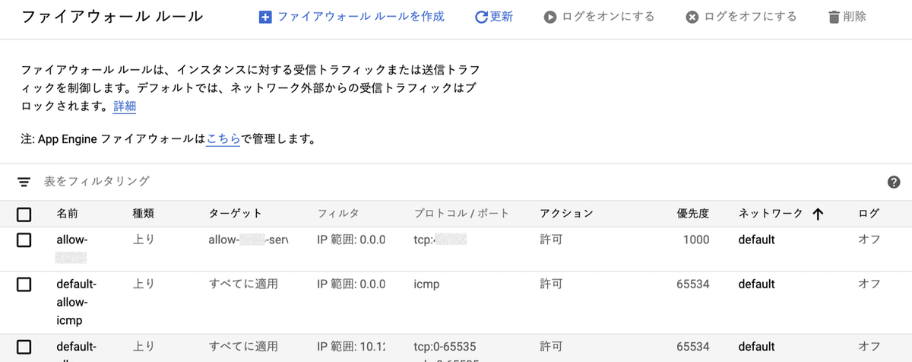This screenshot has width=912, height=362.
Task: Click the filter list icon
Action: click(x=24, y=182)
